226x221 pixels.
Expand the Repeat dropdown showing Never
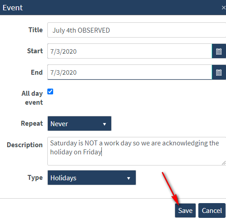[80, 123]
